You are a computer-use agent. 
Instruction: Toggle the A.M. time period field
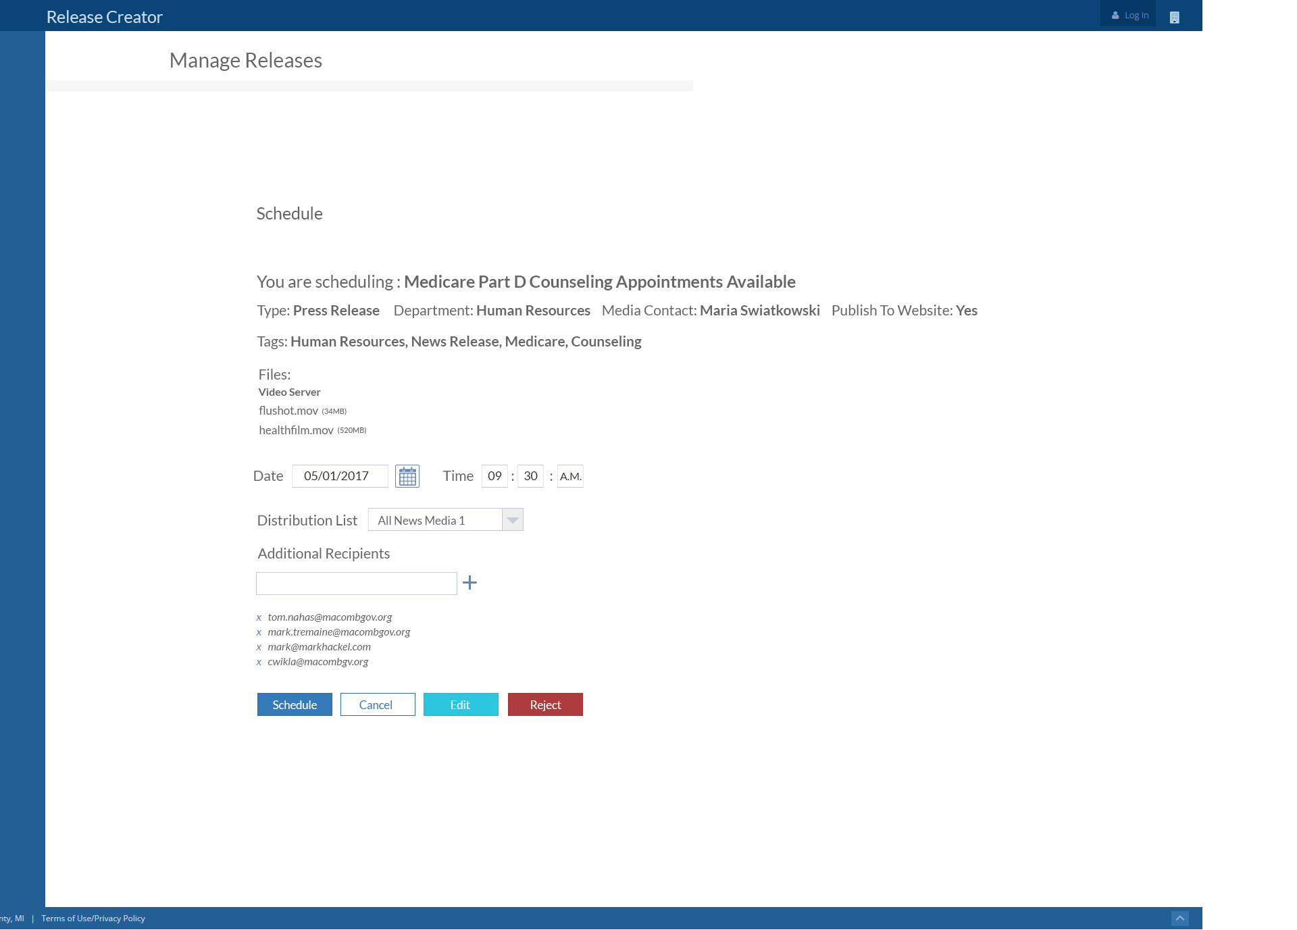coord(570,476)
